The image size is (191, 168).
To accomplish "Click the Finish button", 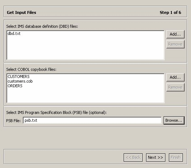I will point(176,157).
